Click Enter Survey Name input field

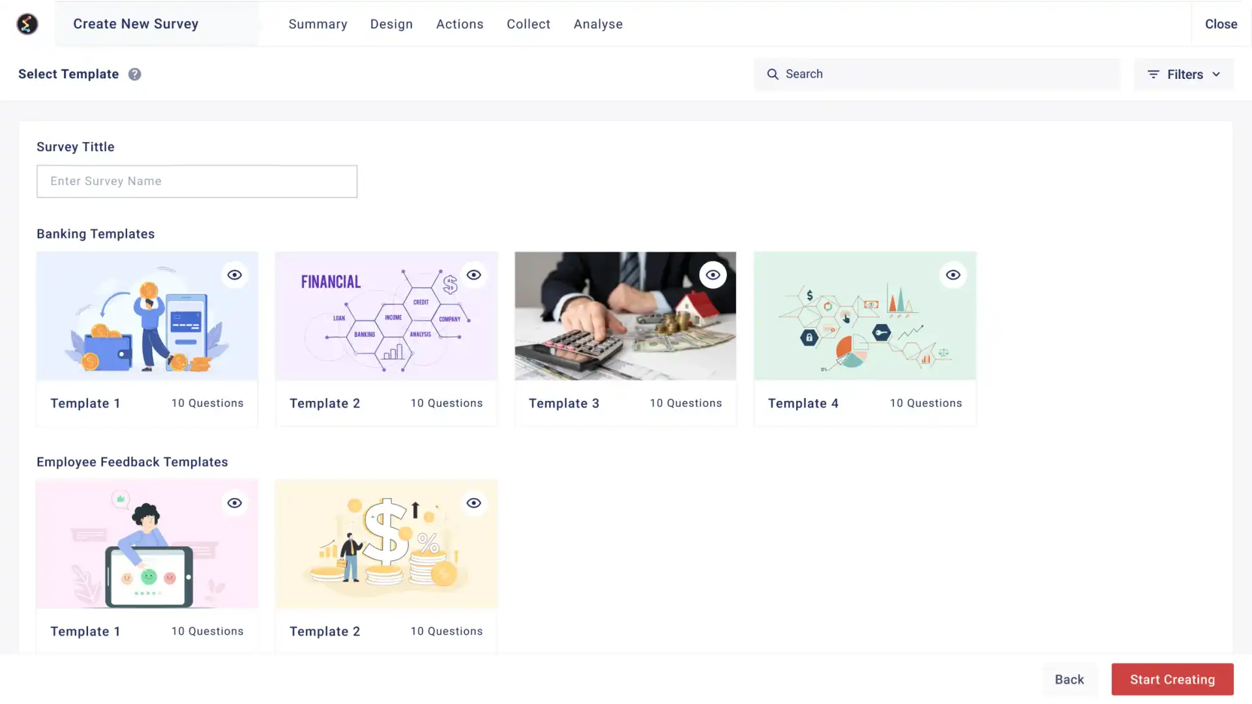coord(197,181)
